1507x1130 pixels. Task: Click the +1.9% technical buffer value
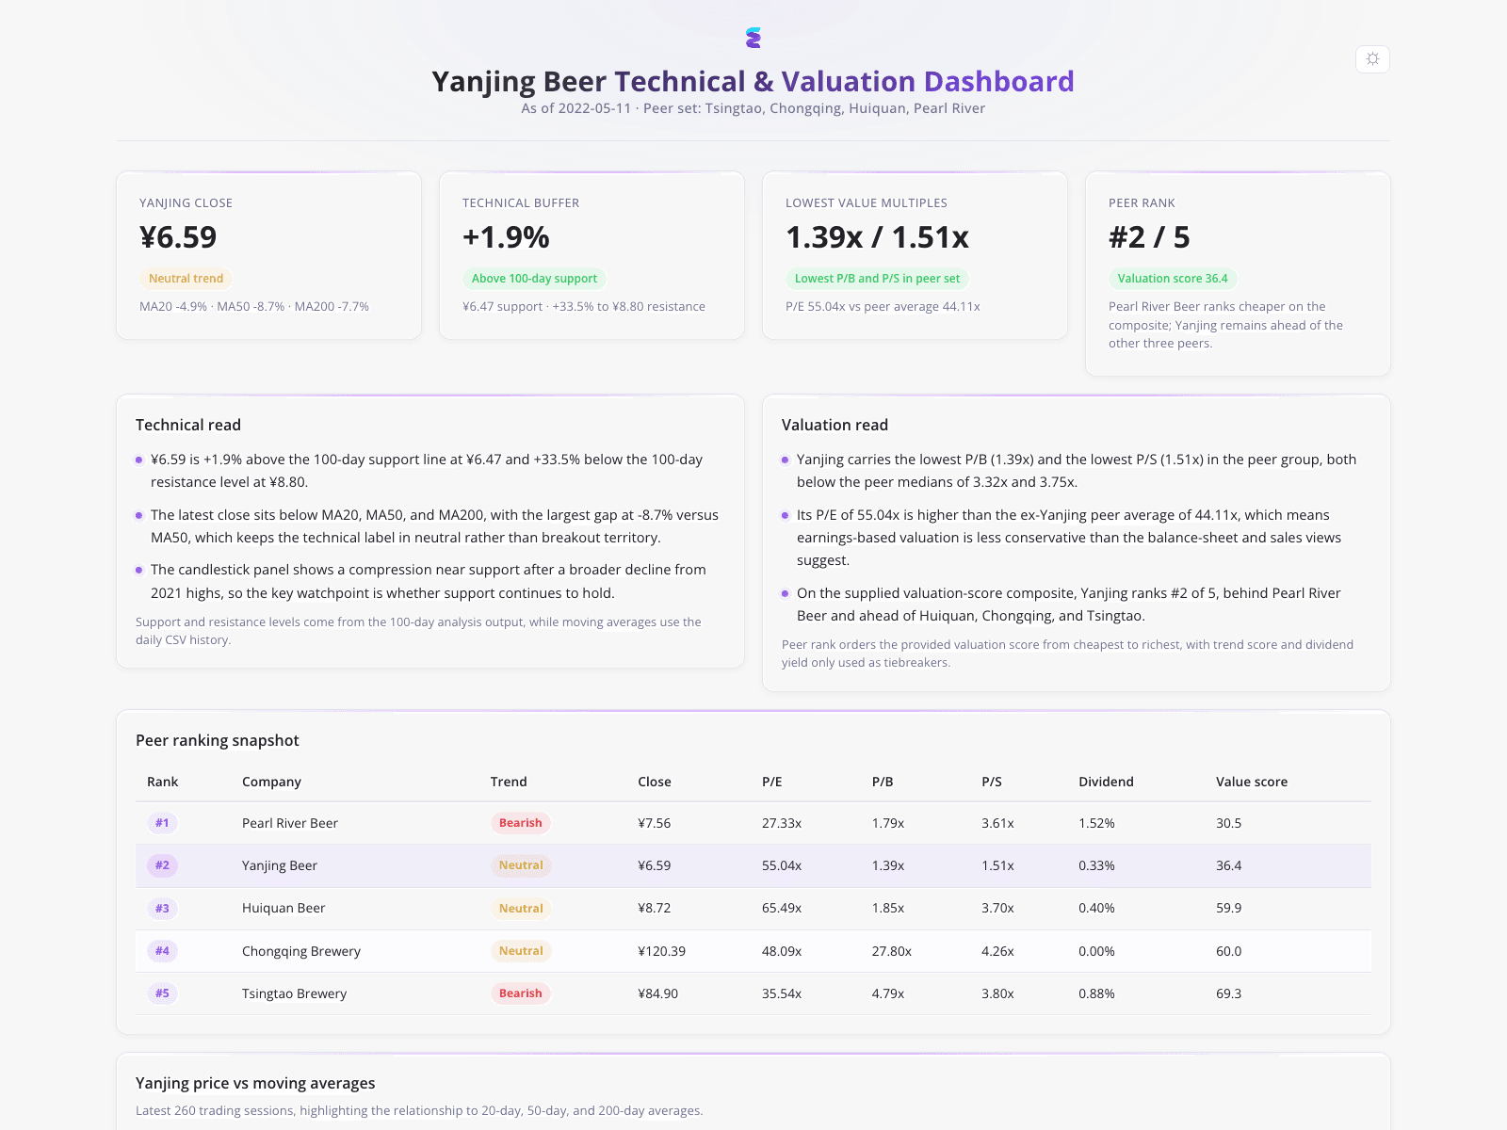[506, 237]
